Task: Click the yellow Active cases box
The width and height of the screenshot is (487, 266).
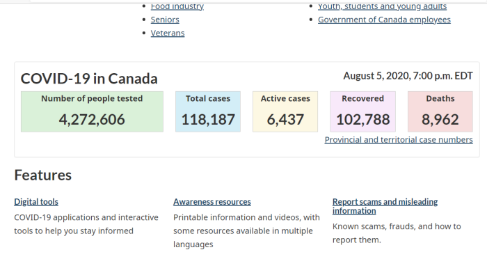Action: 285,111
